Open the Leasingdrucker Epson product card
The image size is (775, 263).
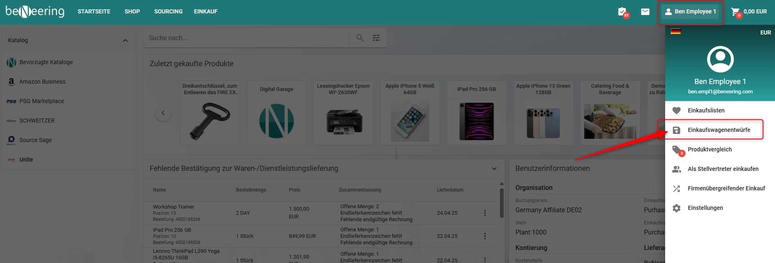point(343,113)
